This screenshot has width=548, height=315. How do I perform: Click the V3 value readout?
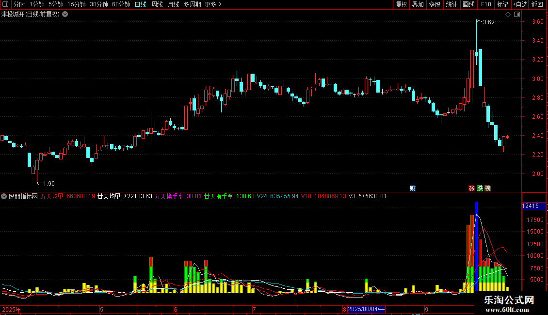[x=368, y=196]
